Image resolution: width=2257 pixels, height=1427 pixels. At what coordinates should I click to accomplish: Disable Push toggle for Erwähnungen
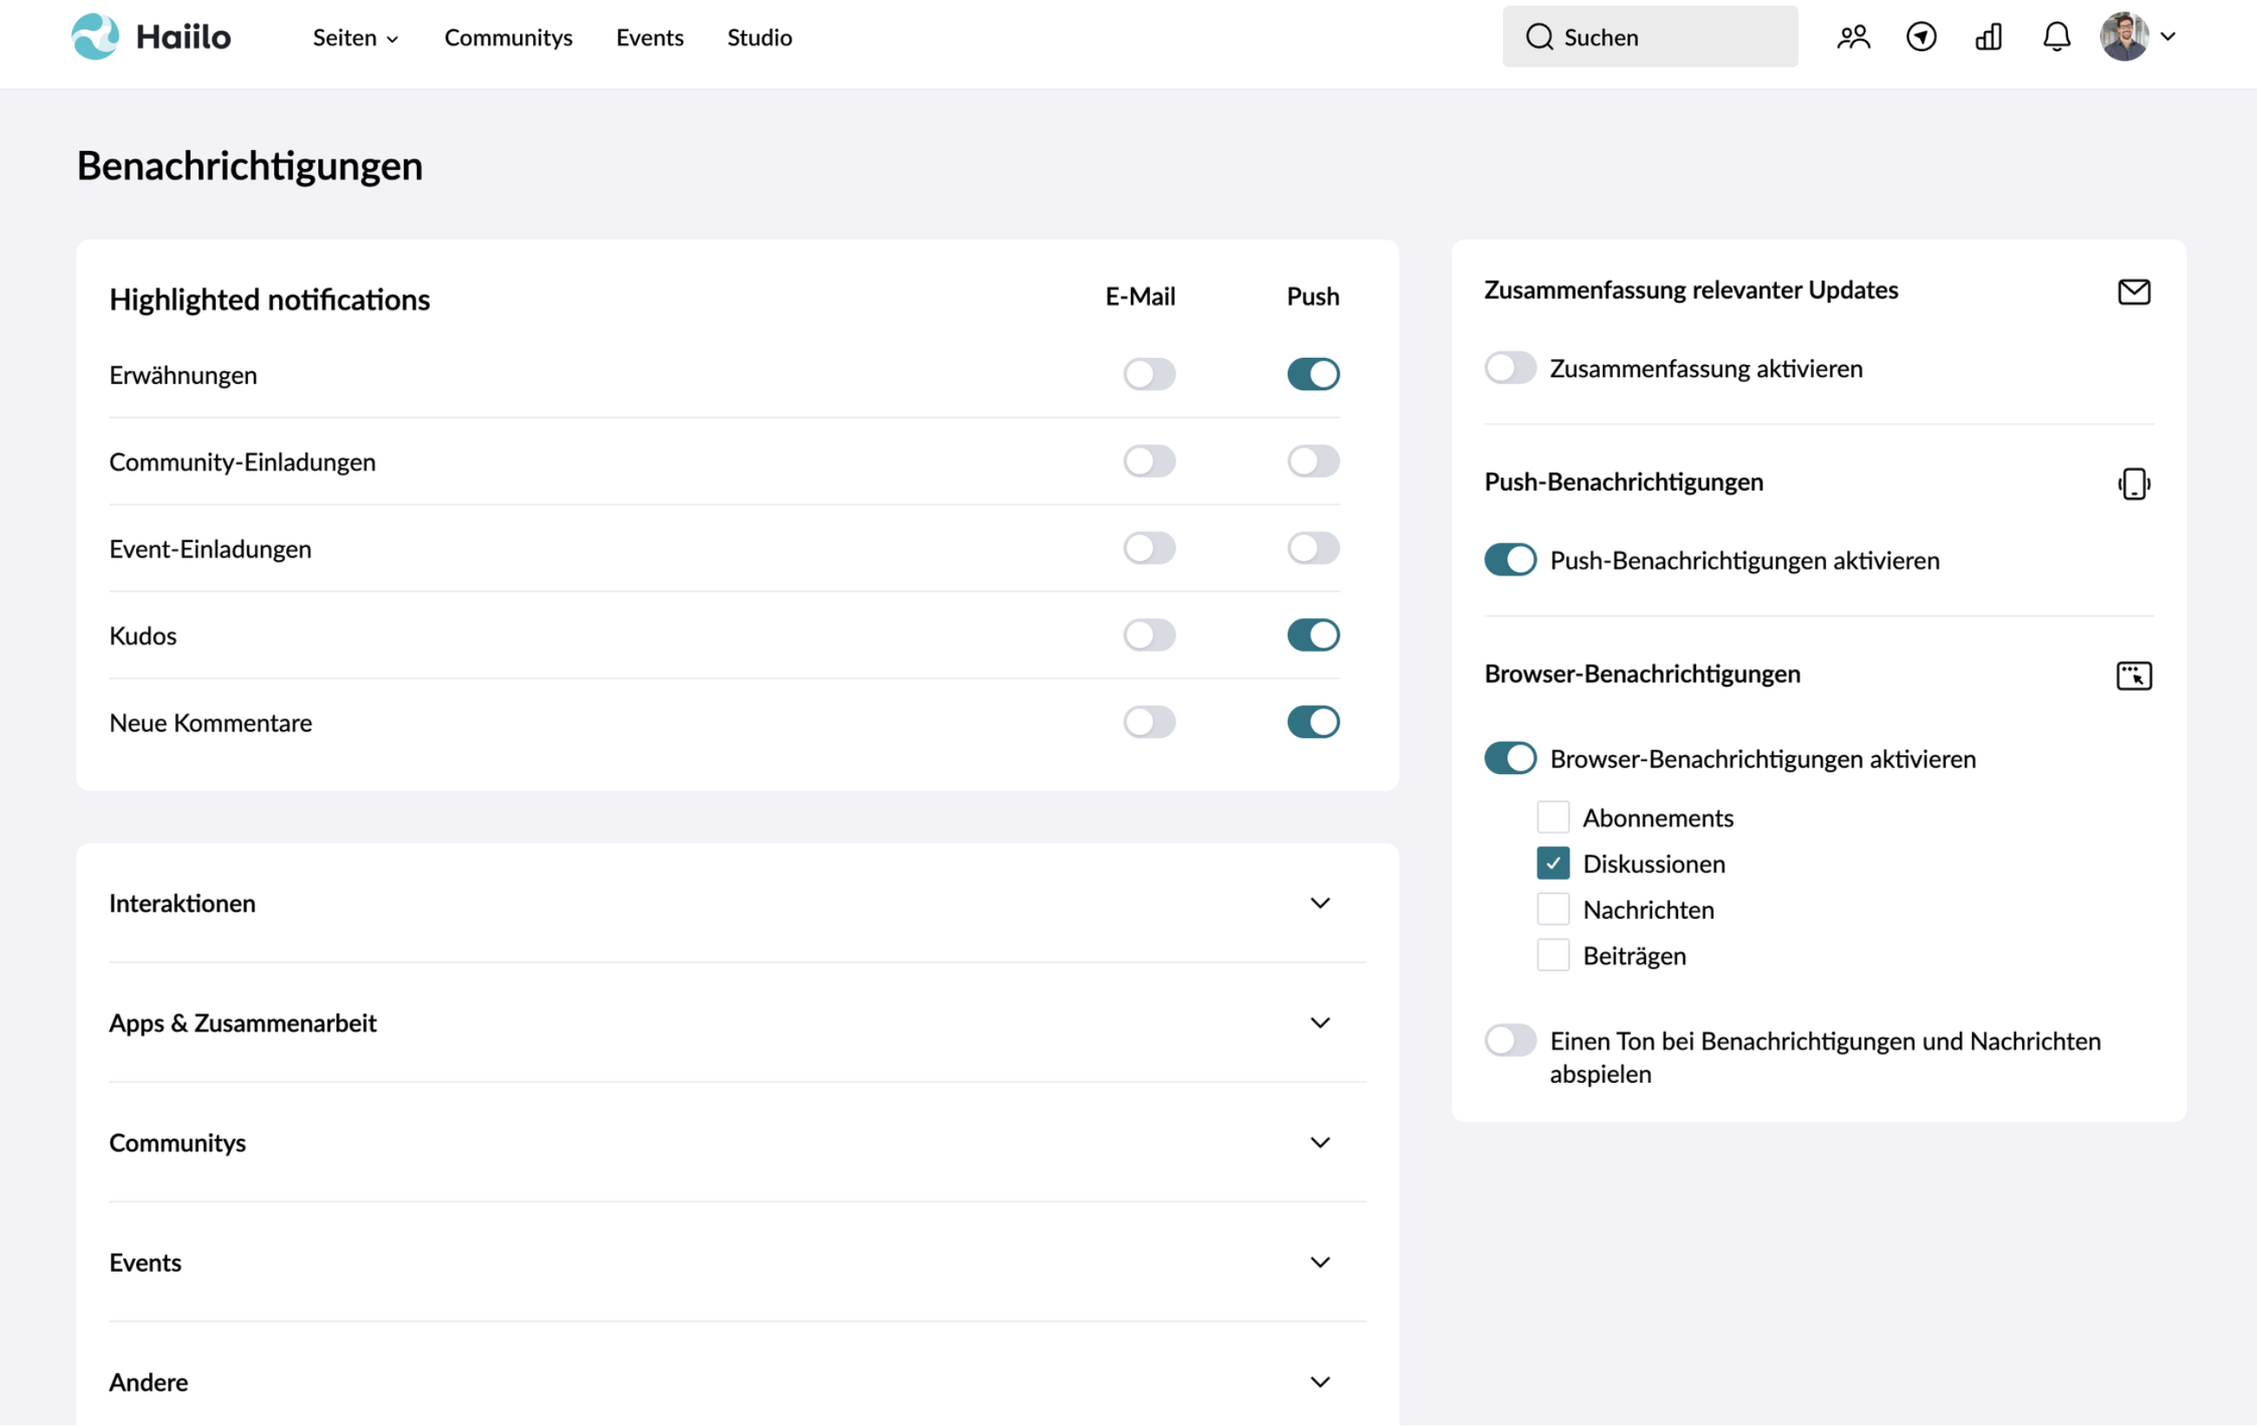click(1313, 375)
